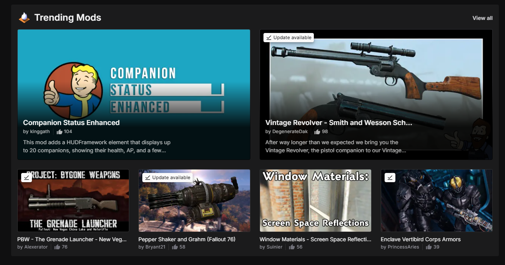Screen dimensions: 505x265
Task: Open the Vintage Revolver banner image
Action: click(x=376, y=94)
